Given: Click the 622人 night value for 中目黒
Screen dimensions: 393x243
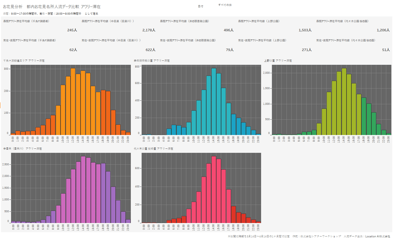Looking at the screenshot, I should (x=150, y=50).
